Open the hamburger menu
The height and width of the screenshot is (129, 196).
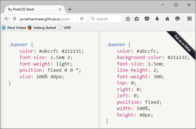[x=190, y=19]
